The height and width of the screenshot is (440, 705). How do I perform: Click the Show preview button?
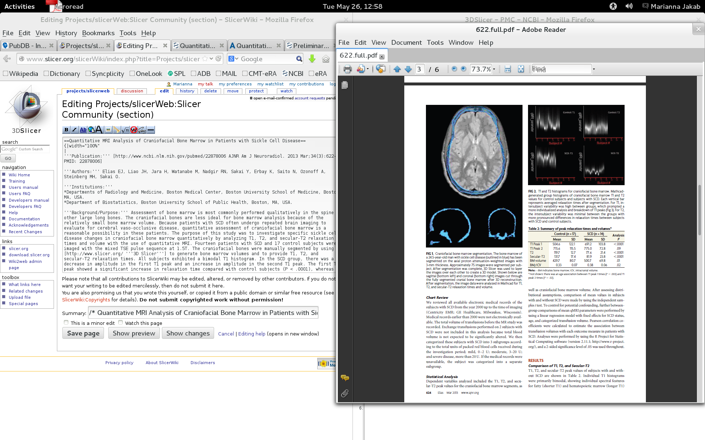pos(134,333)
